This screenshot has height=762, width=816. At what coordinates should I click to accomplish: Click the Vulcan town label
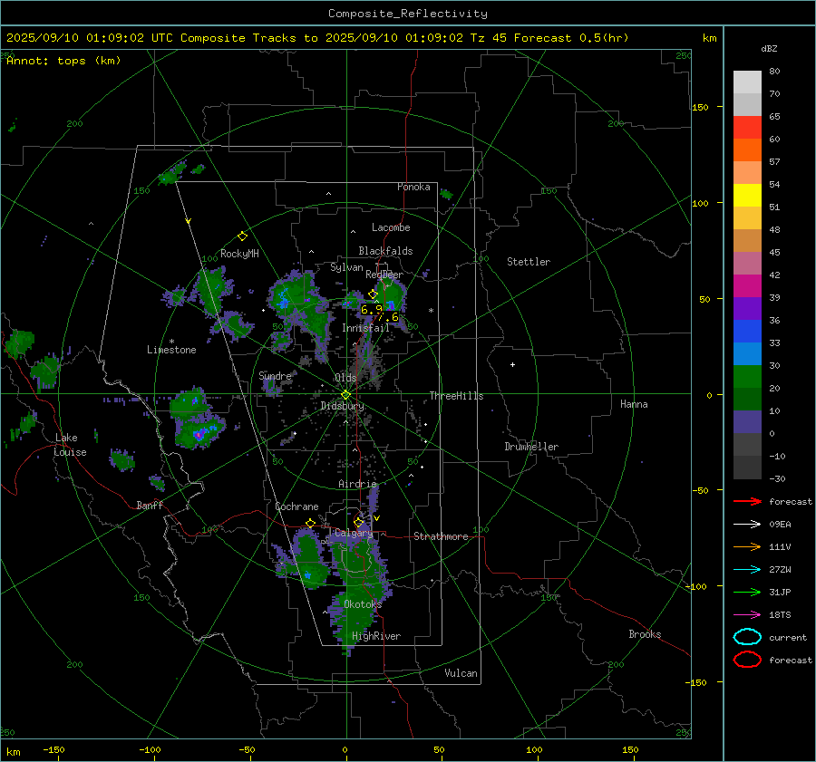pos(461,673)
